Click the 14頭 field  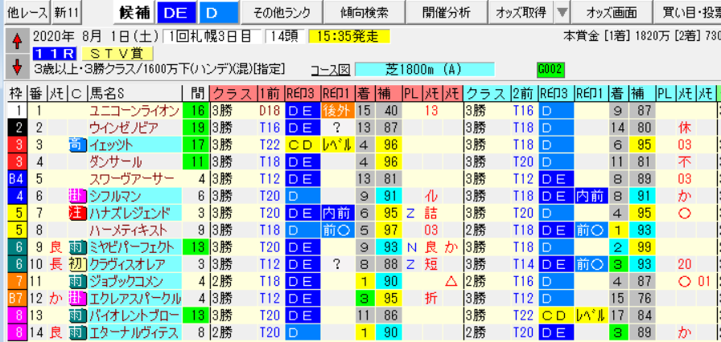284,36
